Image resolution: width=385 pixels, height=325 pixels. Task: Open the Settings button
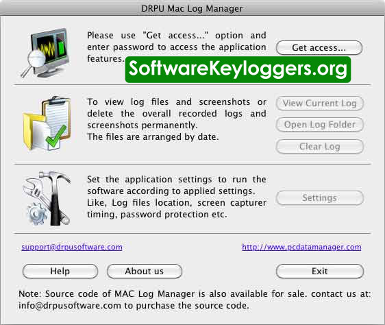coord(319,198)
